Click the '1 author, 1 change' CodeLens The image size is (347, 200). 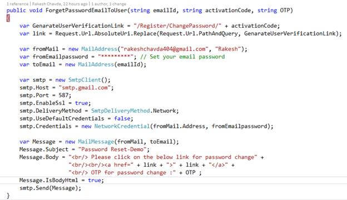point(108,4)
